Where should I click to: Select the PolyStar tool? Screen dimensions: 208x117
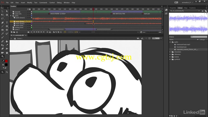7,30
